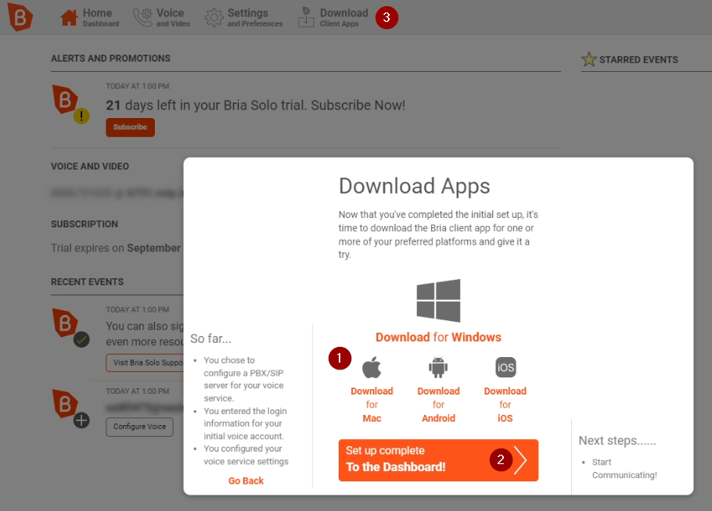
Task: Follow the Download for iOS link
Action: (x=505, y=405)
